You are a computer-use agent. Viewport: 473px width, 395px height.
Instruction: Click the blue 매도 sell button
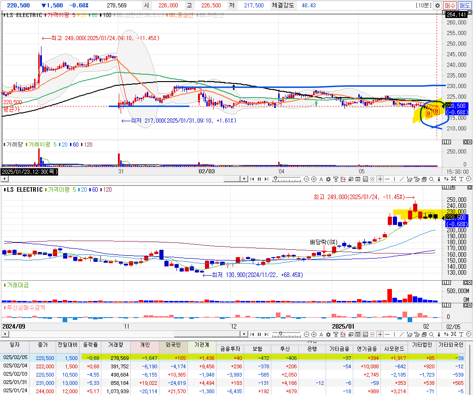pyautogui.click(x=465, y=6)
